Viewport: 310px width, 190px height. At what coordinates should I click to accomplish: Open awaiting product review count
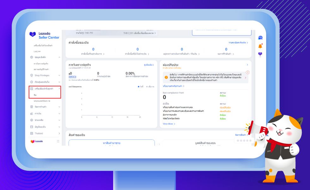[226, 49]
